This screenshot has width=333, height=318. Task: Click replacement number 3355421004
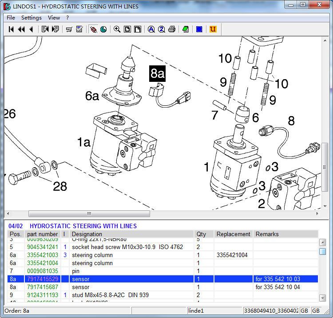232,255
